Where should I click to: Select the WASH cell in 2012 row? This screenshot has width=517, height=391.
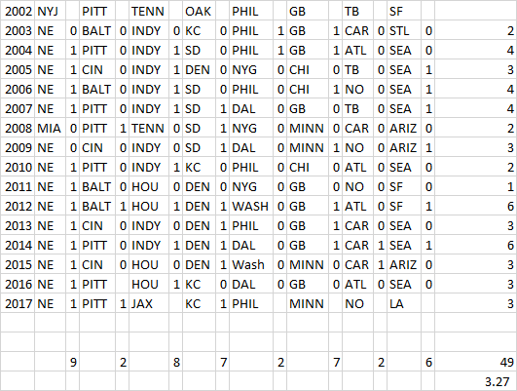tap(251, 206)
